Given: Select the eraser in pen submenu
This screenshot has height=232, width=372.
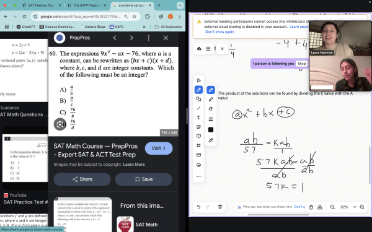Looking at the screenshot, I should point(211,109).
